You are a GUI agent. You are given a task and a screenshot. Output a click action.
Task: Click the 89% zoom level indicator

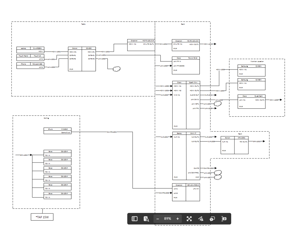(168, 218)
